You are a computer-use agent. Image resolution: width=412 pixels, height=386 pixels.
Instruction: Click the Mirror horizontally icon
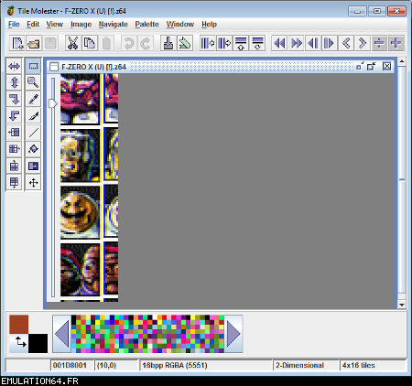(x=14, y=66)
